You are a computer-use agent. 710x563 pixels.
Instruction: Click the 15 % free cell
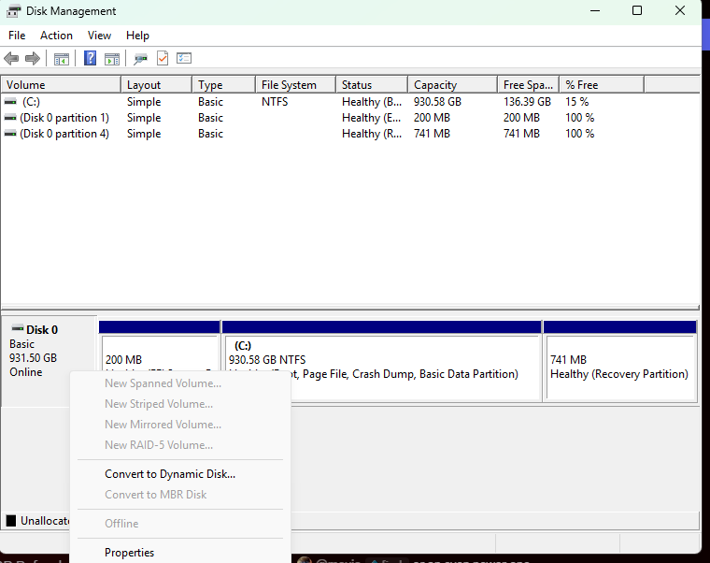pos(577,102)
